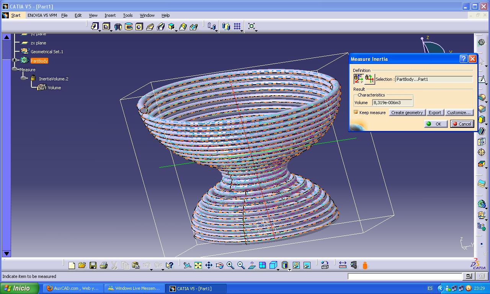Click the Selection field showing PartBody…Part1

434,79
